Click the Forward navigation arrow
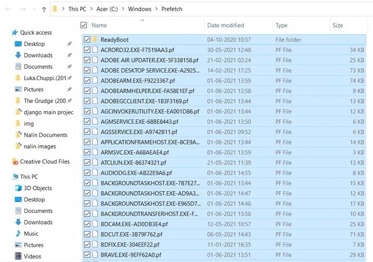Screen dimensions: 373x262 point(23,9)
